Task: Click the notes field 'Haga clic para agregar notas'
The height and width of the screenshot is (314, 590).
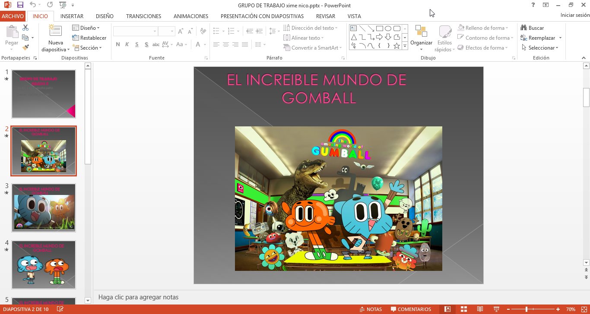Action: click(x=138, y=297)
